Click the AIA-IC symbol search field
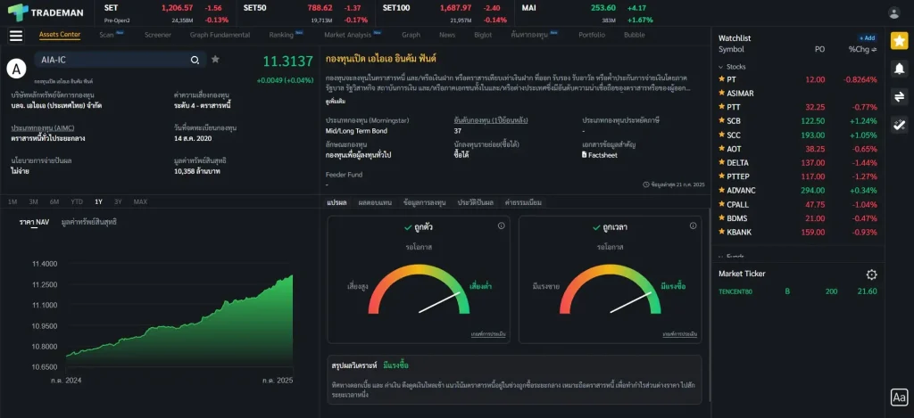This screenshot has width=914, height=418. click(120, 60)
